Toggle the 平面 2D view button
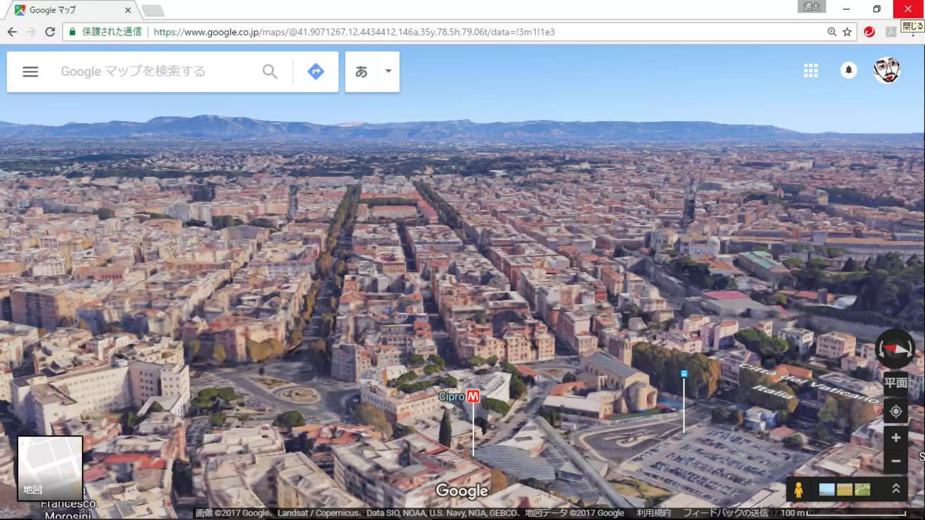 pyautogui.click(x=895, y=383)
